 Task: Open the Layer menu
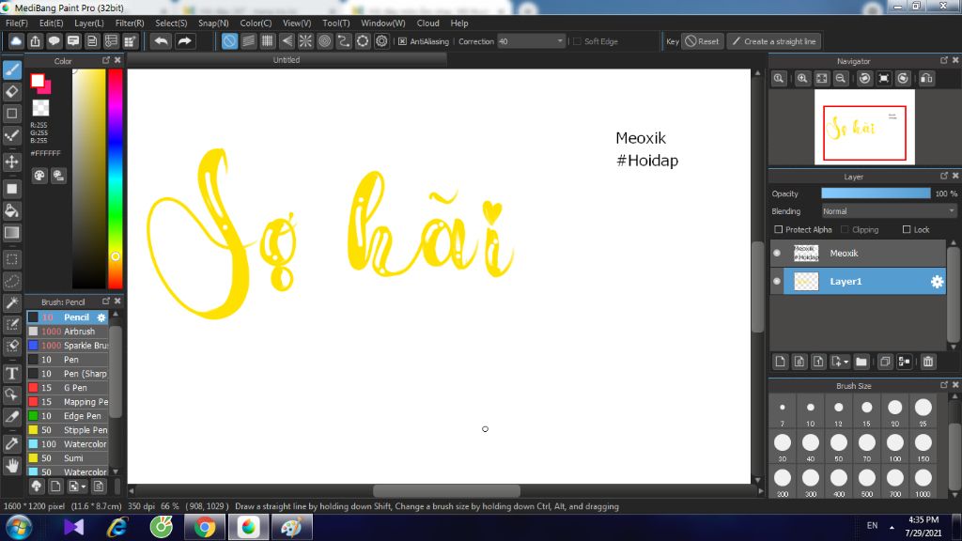coord(89,23)
